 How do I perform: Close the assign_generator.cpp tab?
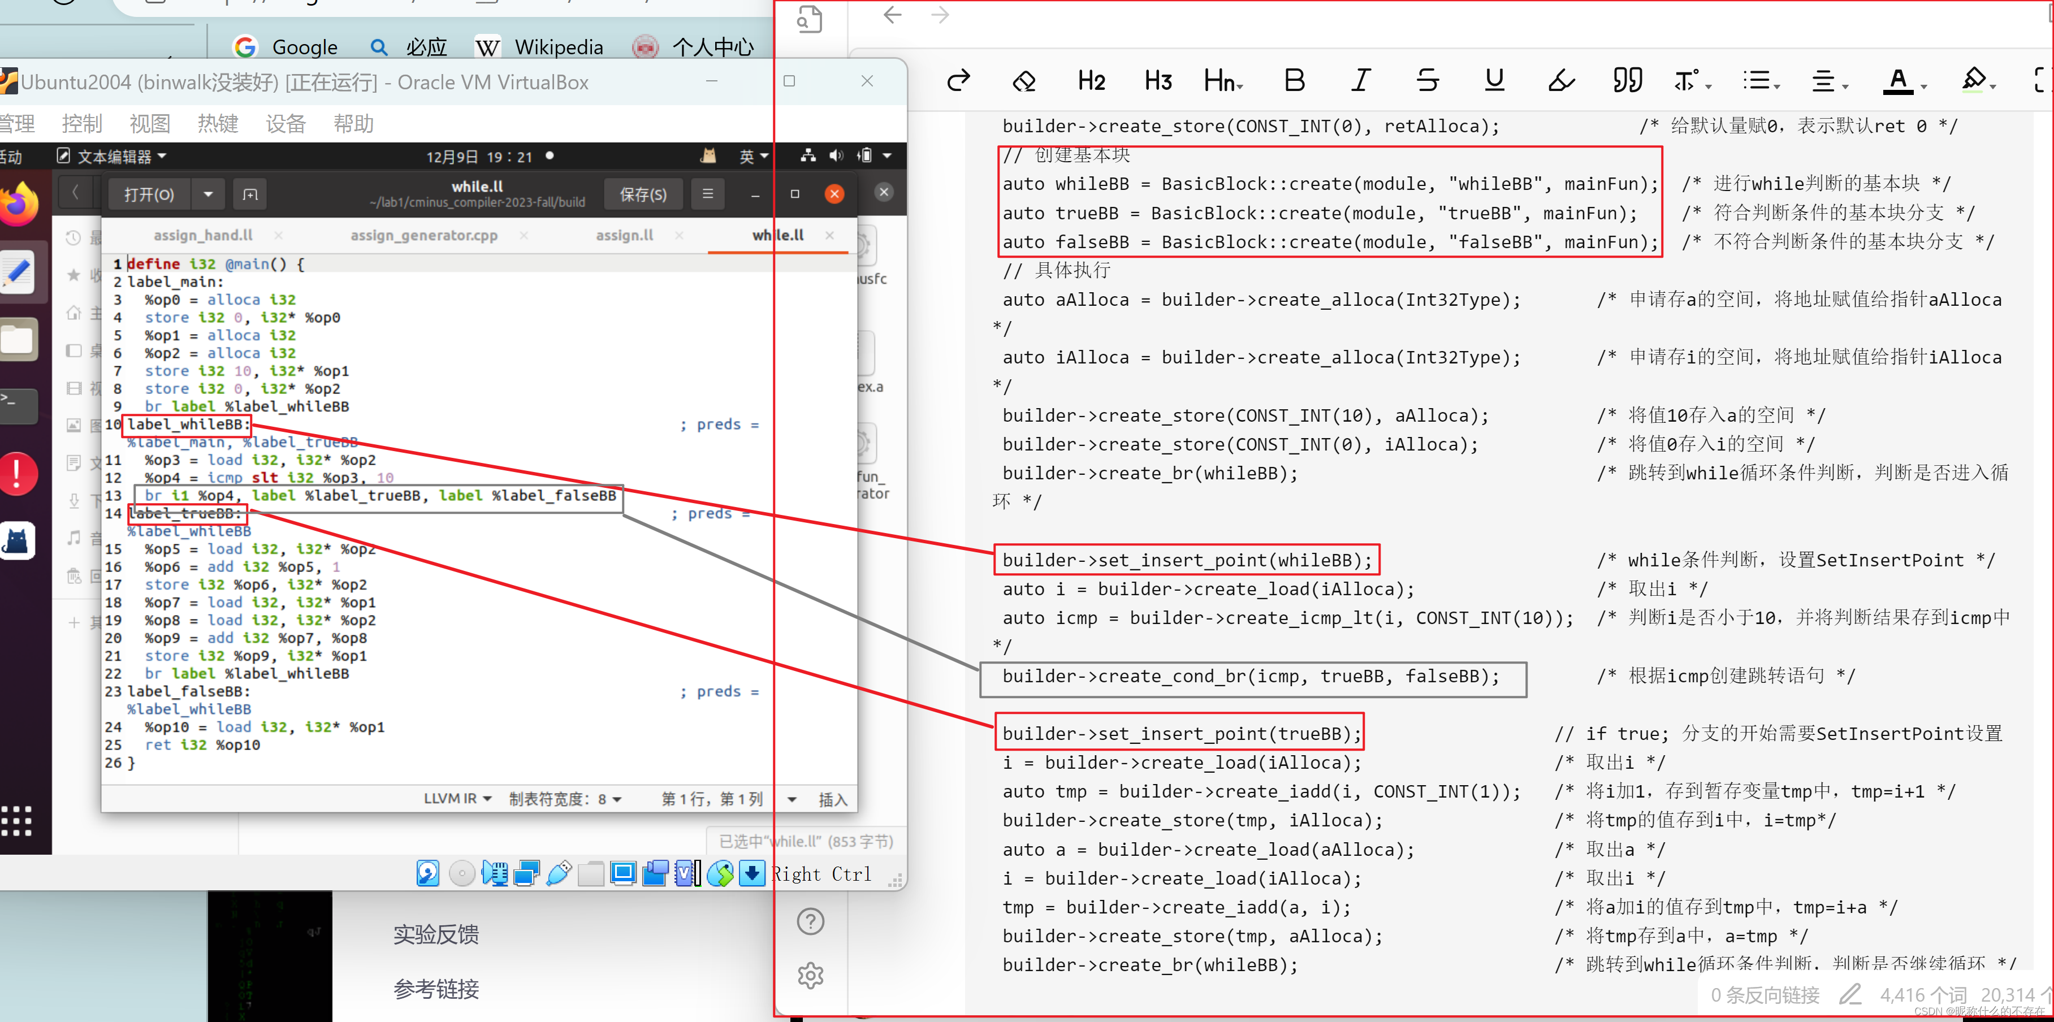[x=524, y=235]
